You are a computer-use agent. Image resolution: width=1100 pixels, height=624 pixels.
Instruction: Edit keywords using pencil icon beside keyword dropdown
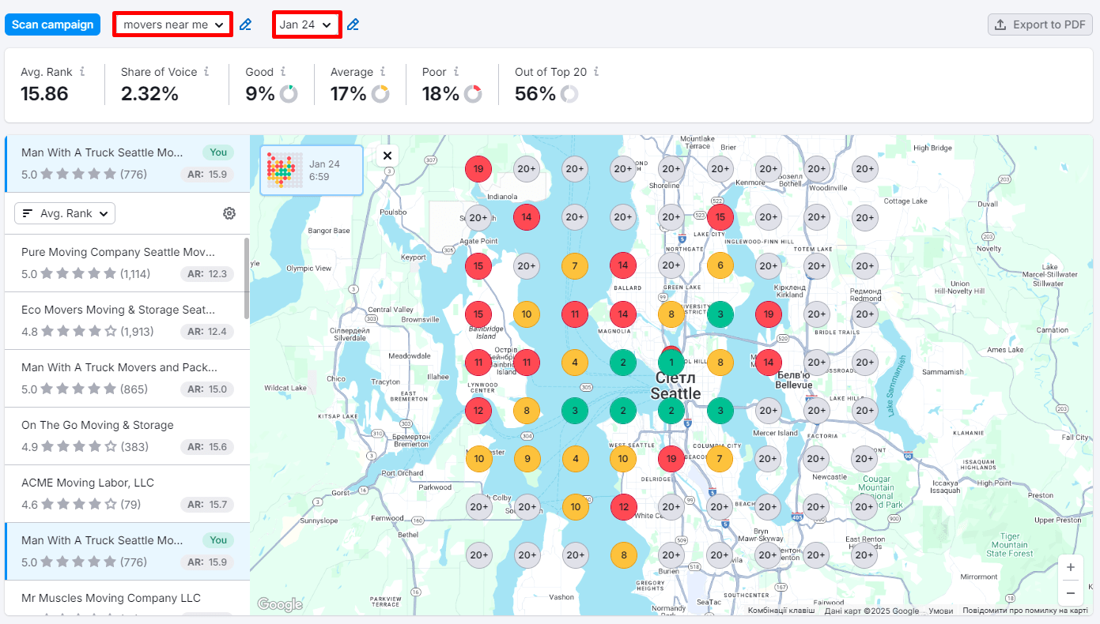point(245,24)
